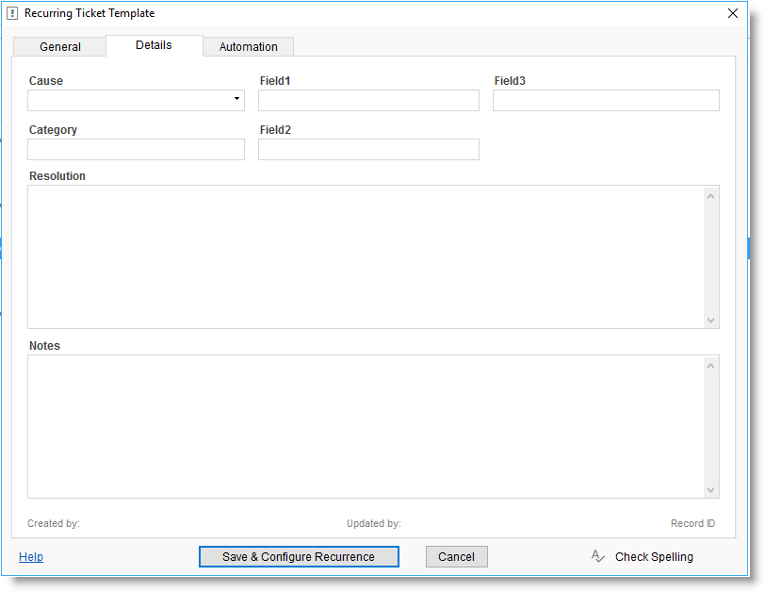Click inside the Resolution text area
Screen dimensions: 765x592
(x=366, y=256)
